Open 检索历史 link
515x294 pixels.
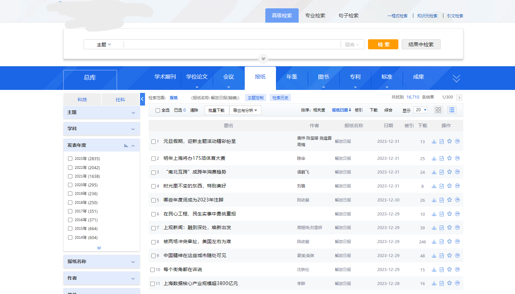280,98
